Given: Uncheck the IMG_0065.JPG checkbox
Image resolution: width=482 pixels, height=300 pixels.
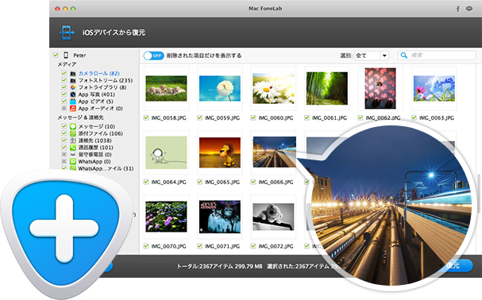Looking at the screenshot, I should [199, 182].
